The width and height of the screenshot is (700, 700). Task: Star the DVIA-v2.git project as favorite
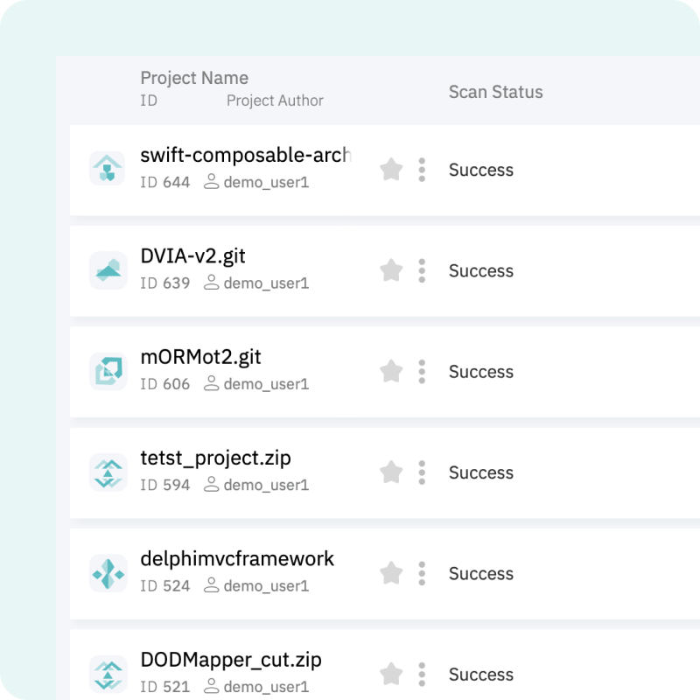click(391, 270)
